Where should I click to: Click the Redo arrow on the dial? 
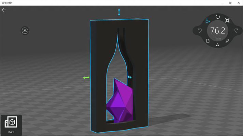236,31
